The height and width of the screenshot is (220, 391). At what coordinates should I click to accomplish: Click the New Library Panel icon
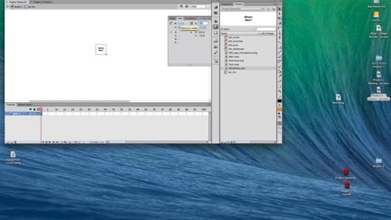(273, 9)
